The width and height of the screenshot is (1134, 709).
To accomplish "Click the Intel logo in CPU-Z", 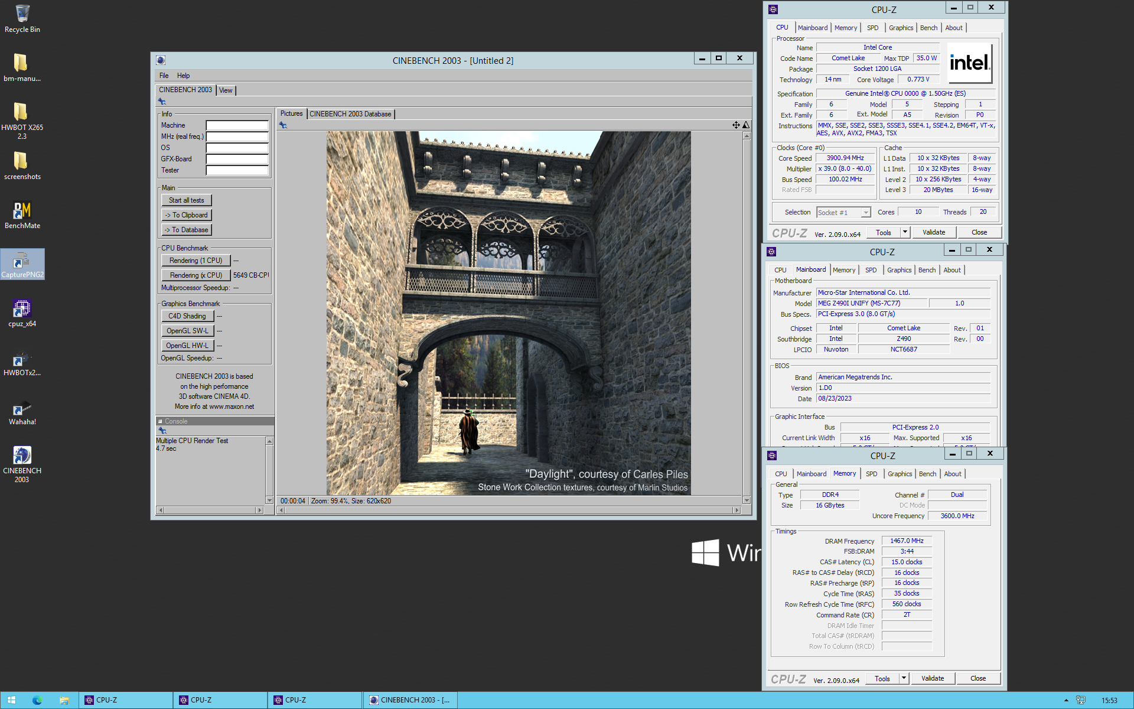I will (x=970, y=63).
